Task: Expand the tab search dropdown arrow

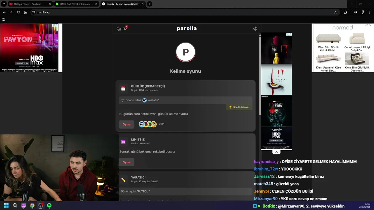Action: (x=4, y=4)
